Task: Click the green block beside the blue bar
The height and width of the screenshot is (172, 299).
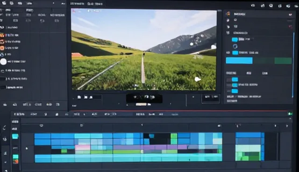Action: coord(283,61)
